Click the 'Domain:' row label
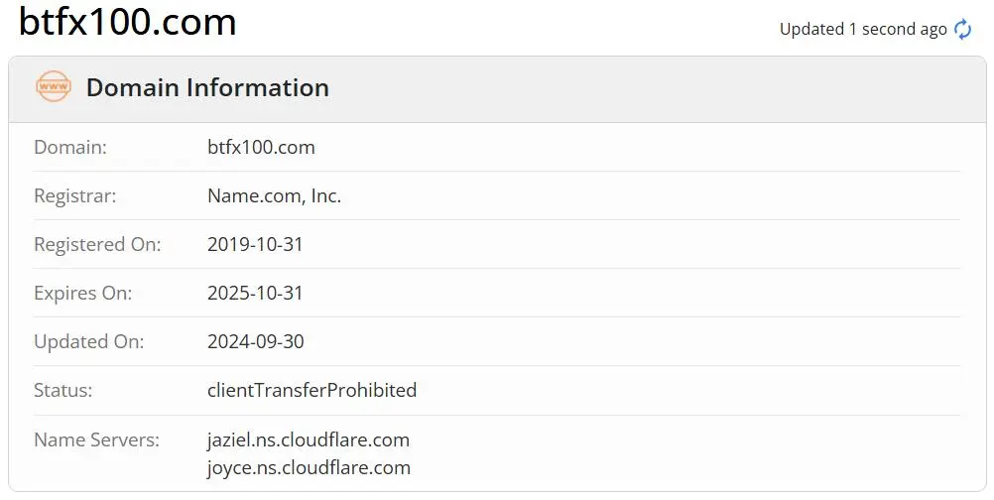 (x=70, y=147)
